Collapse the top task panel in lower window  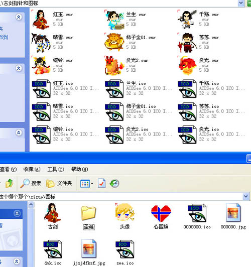17,213
